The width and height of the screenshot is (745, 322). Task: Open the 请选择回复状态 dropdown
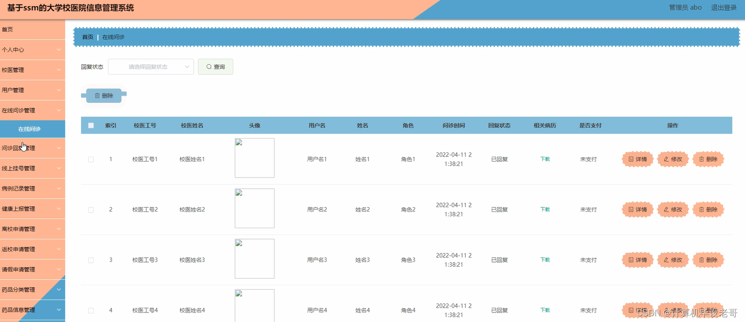(151, 67)
